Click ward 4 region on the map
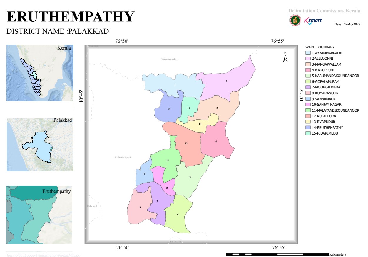This screenshot has height=257, width=368. [216, 142]
